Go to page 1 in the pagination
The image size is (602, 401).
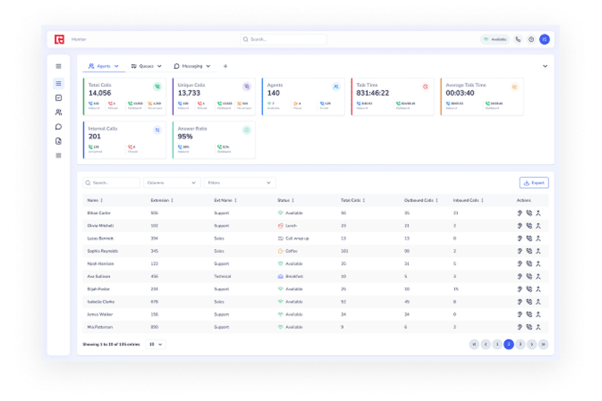click(x=497, y=345)
